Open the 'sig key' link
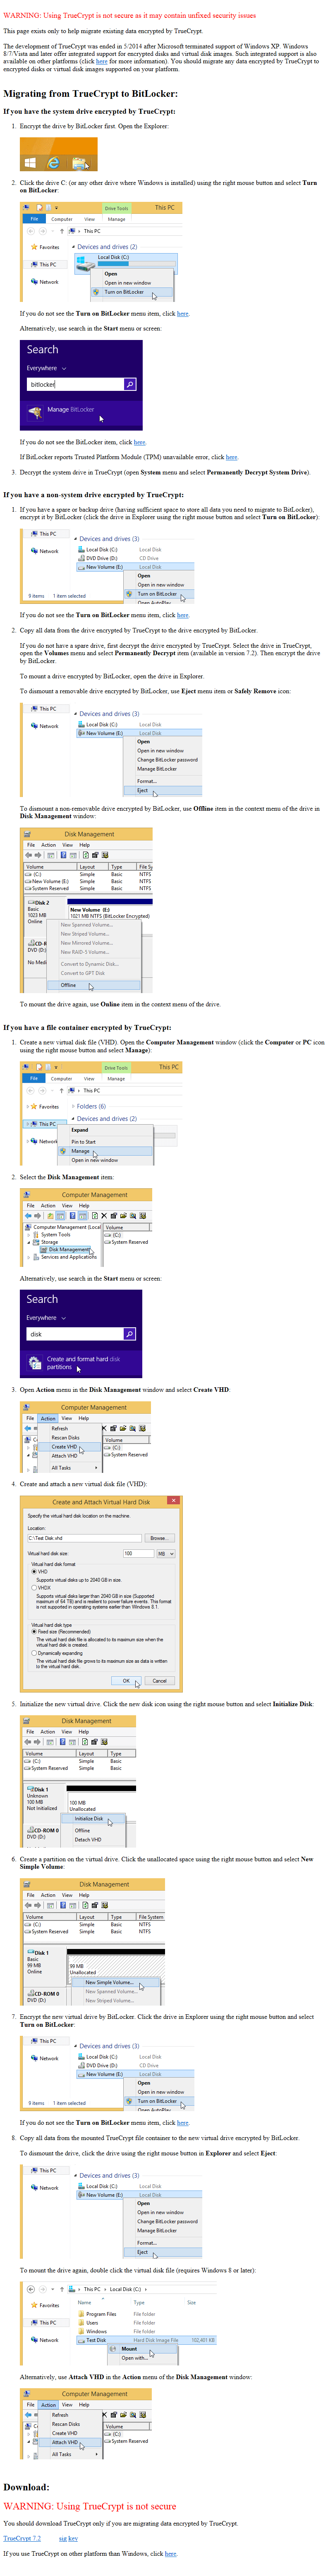Screen dimensions: 328x2576 coord(68,2537)
